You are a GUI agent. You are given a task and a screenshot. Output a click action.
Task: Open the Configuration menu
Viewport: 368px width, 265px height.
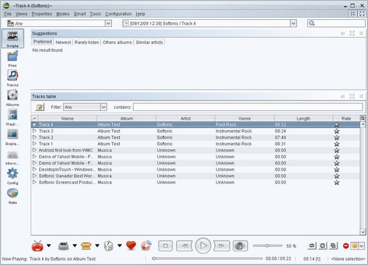(119, 14)
